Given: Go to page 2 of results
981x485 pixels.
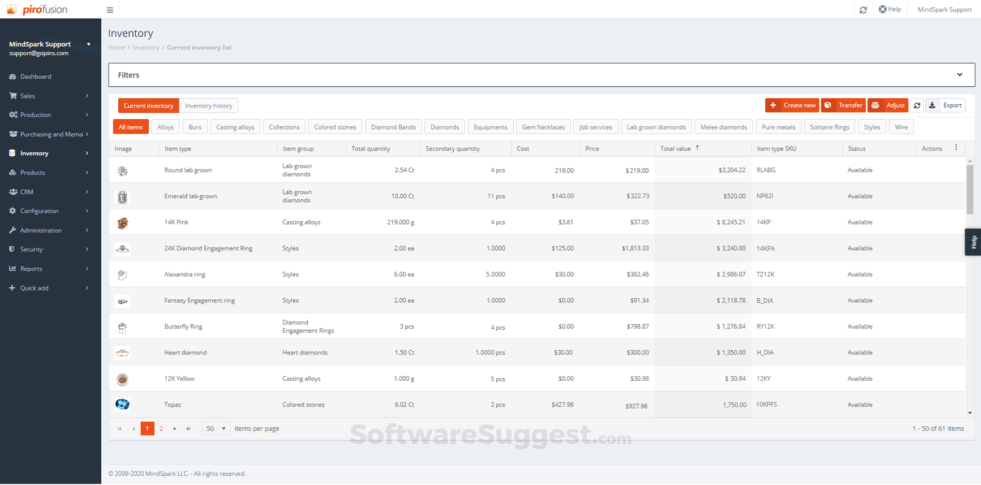Looking at the screenshot, I should (161, 428).
